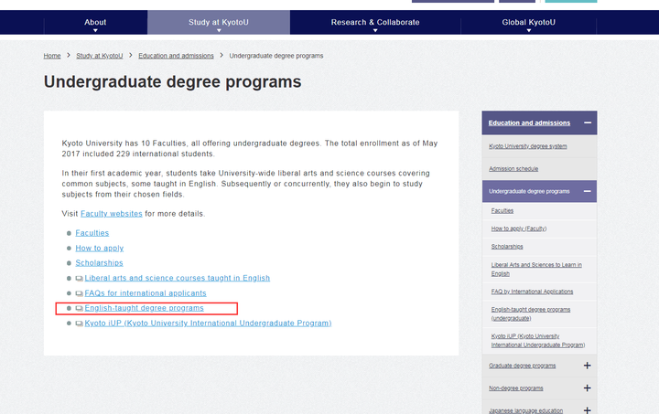The height and width of the screenshot is (414, 659).
Task: Go to Home breadcrumb link
Action: (52, 56)
